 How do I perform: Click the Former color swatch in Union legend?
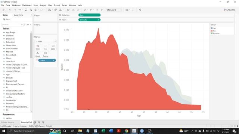(212, 33)
